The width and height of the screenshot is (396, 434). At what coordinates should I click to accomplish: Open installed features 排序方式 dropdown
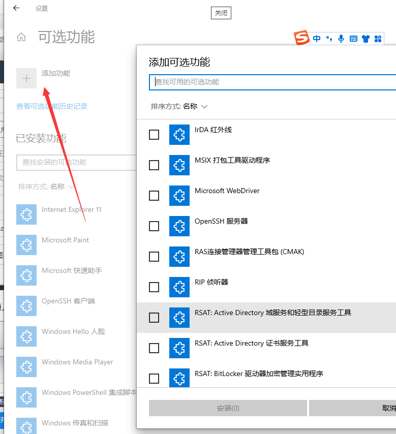46,187
